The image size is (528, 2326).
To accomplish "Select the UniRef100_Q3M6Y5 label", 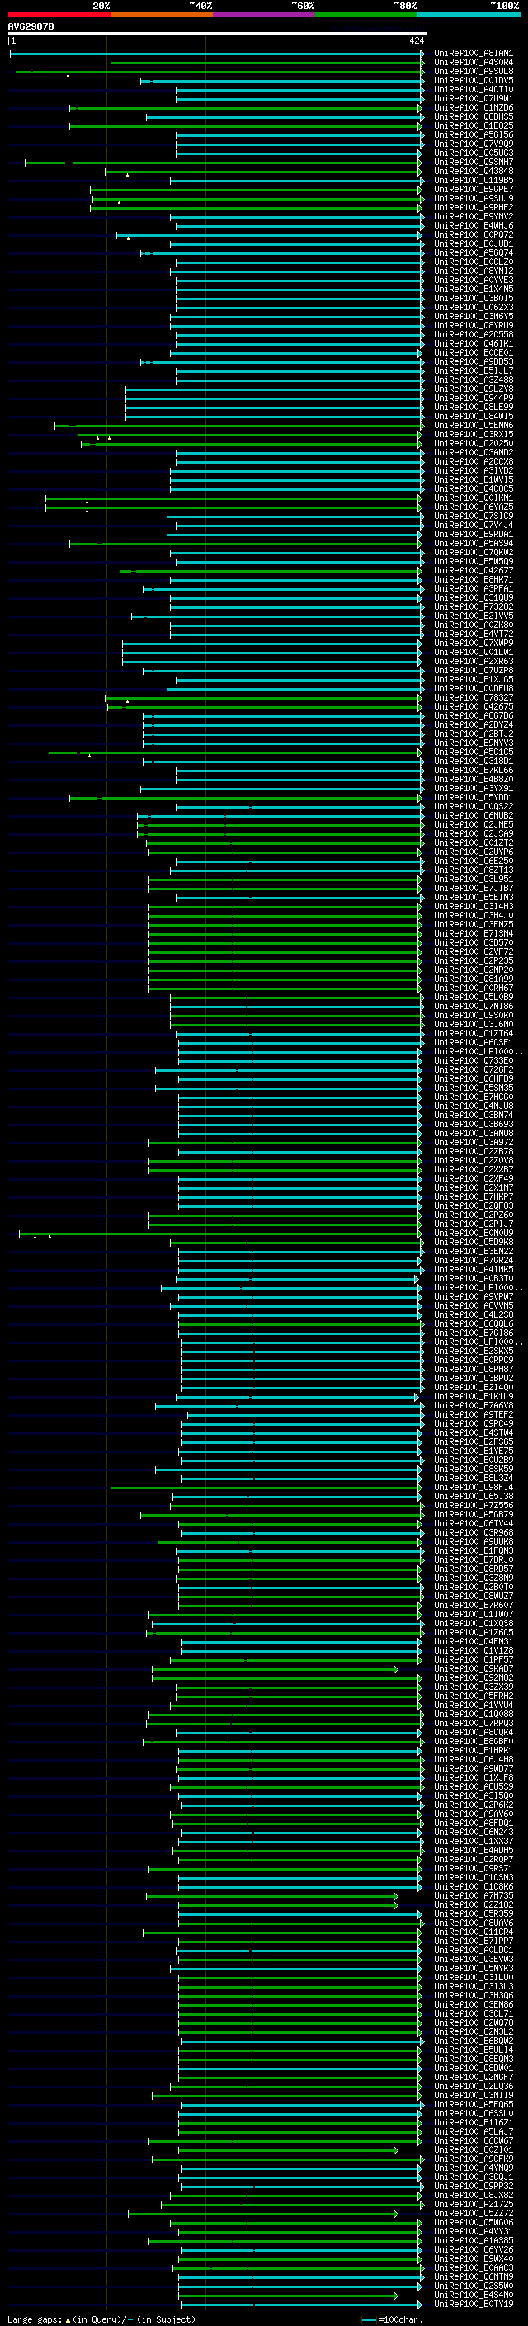I will 474,316.
